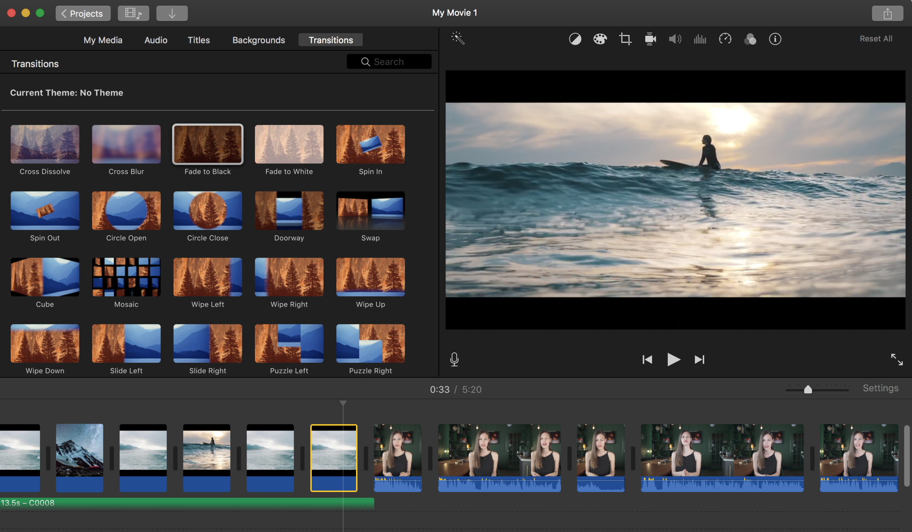Click the timeline vertical scrollbar

pyautogui.click(x=907, y=456)
